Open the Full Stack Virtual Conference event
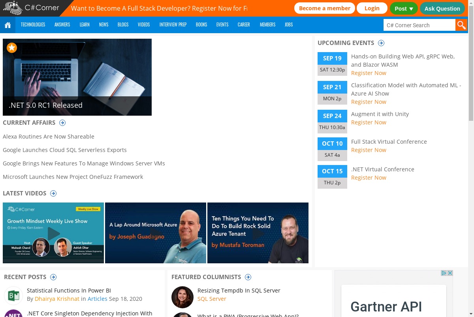Viewport: 474px width, 317px height. tap(389, 142)
